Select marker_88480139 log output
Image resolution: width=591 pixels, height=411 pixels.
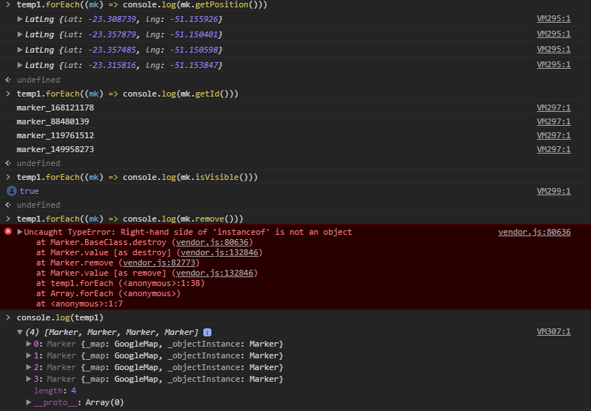53,121
